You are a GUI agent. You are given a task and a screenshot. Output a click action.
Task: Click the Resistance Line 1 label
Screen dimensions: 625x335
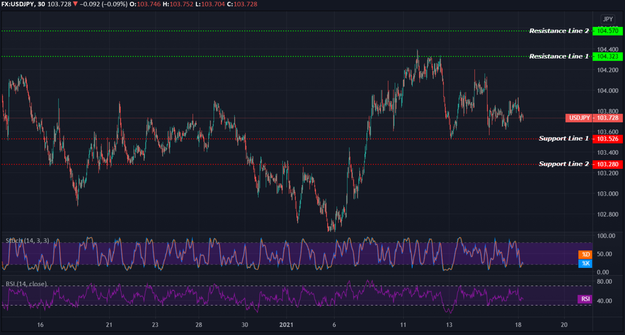(559, 56)
